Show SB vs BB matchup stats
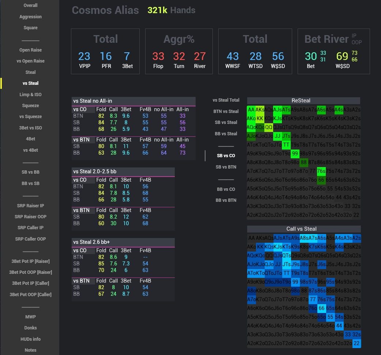This screenshot has height=355, width=381. 30,172
